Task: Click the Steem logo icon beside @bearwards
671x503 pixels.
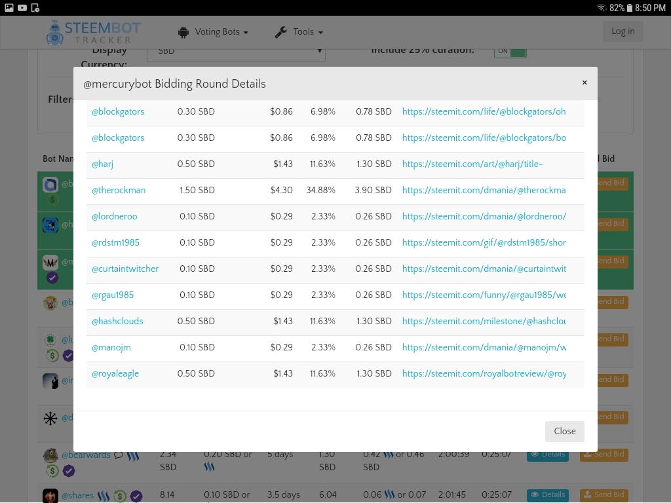Action: (x=133, y=456)
